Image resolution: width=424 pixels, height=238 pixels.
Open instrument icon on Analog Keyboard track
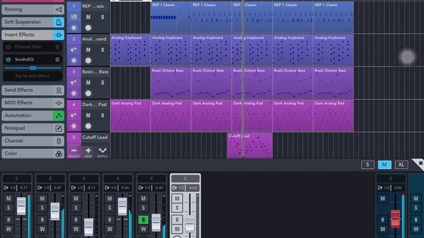74,50
